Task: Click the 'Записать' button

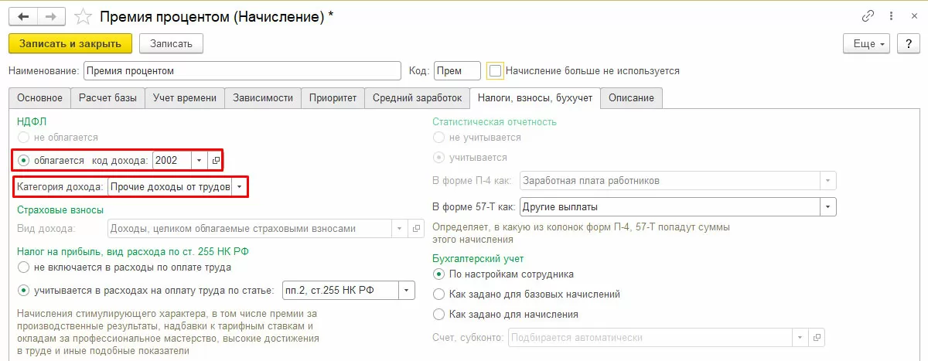Action: click(x=171, y=43)
